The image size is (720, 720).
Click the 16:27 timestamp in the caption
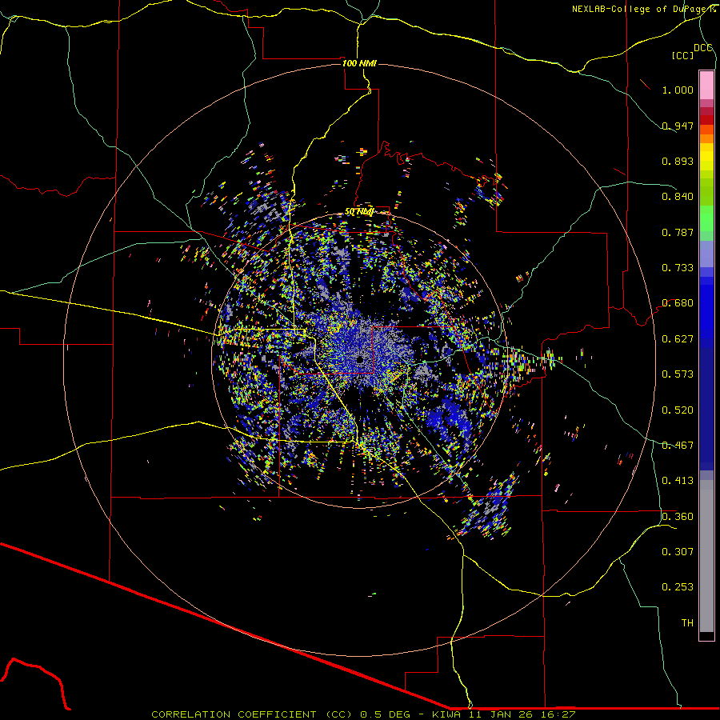pyautogui.click(x=558, y=714)
